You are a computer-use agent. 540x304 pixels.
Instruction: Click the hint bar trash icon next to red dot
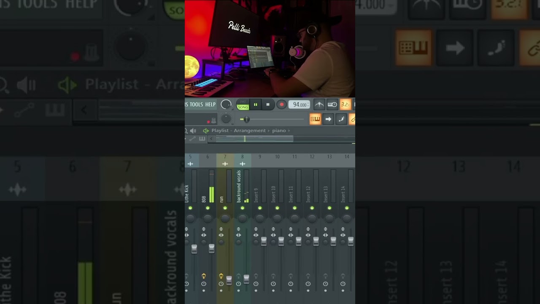coord(214,121)
